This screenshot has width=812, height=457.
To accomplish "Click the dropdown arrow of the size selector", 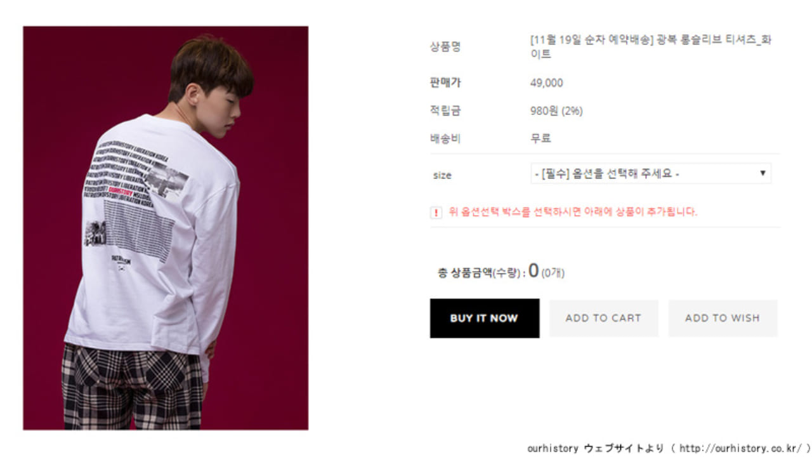I will [x=763, y=173].
